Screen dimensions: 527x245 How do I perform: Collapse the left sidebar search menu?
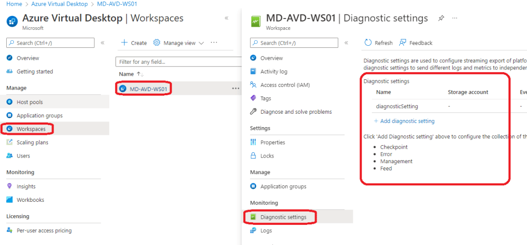tap(102, 43)
